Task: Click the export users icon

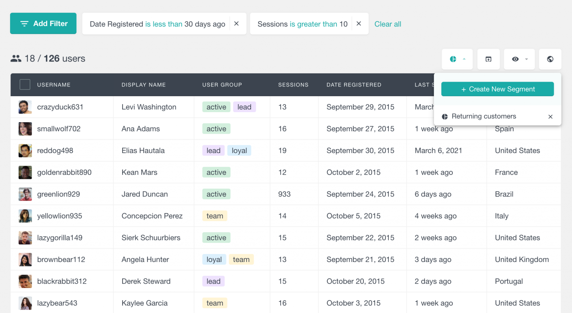Action: (488, 59)
